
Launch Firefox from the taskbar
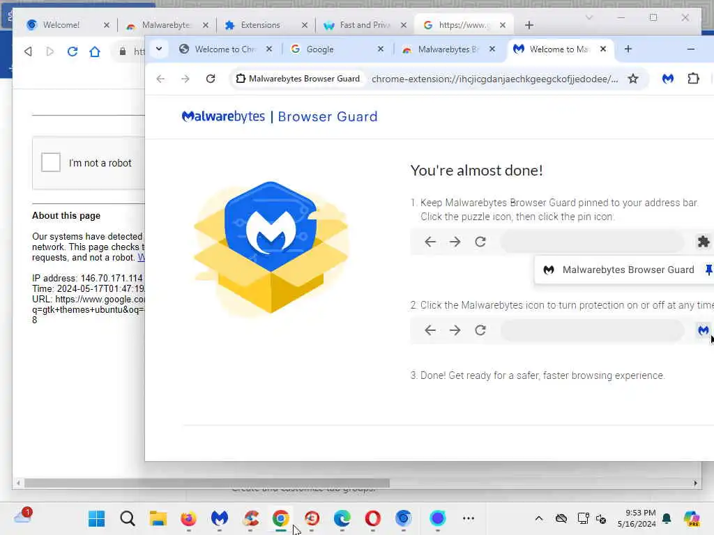click(188, 518)
